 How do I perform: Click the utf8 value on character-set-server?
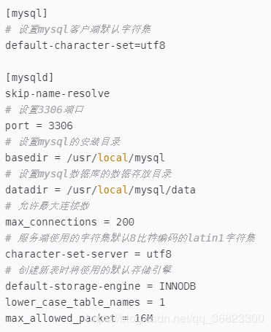pyautogui.click(x=159, y=254)
